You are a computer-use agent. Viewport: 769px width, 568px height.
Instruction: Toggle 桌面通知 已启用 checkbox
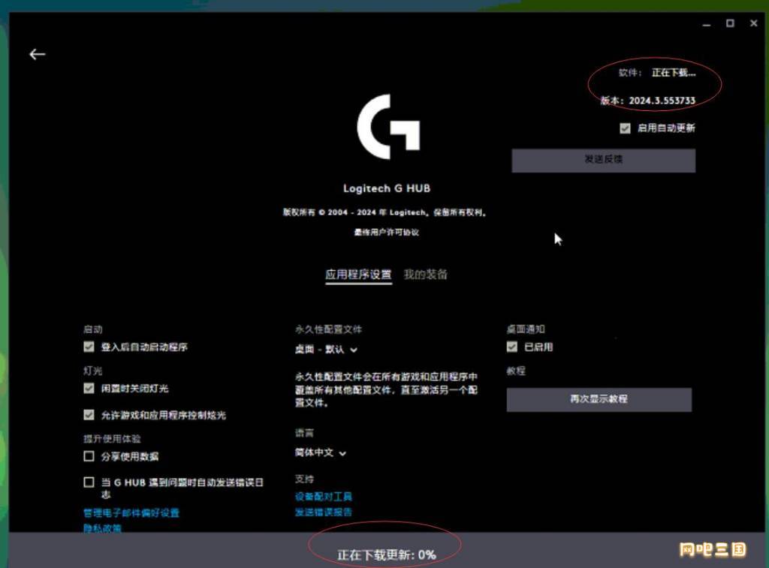pos(512,347)
